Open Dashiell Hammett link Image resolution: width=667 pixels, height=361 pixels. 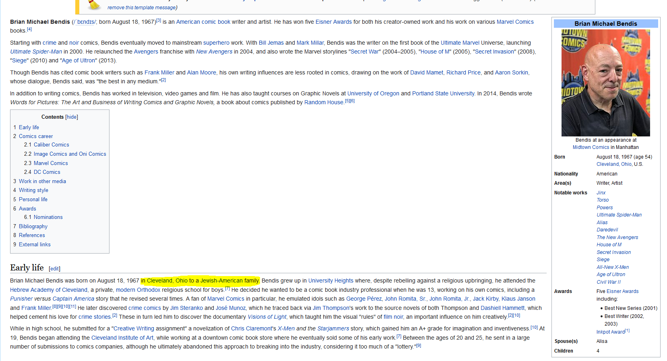coord(502,308)
